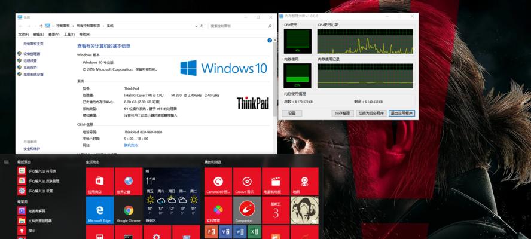The image size is (531, 239).
Task: Open the 应用商店 Store tile
Action: (99, 182)
